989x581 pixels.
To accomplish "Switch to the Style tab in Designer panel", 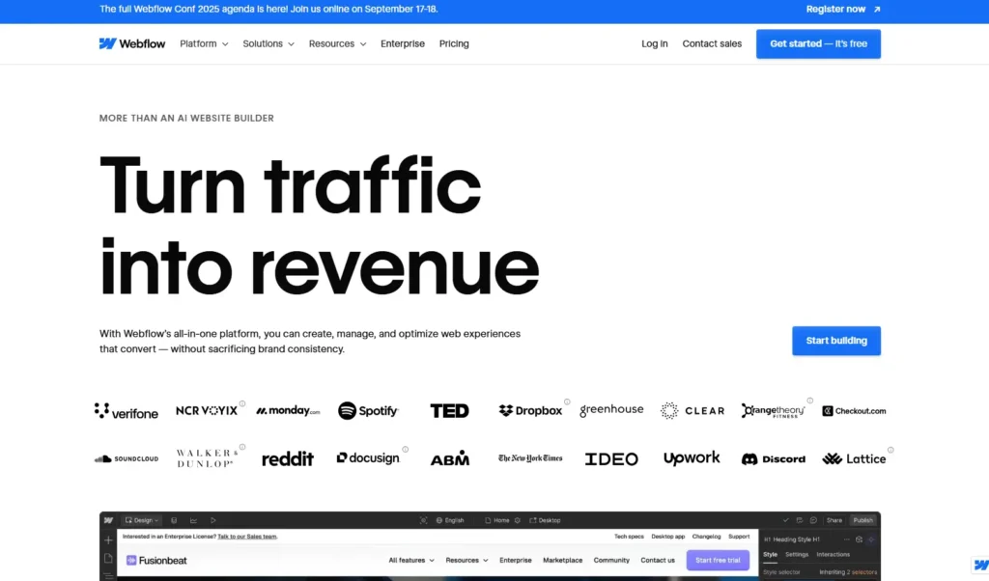I will click(x=770, y=555).
